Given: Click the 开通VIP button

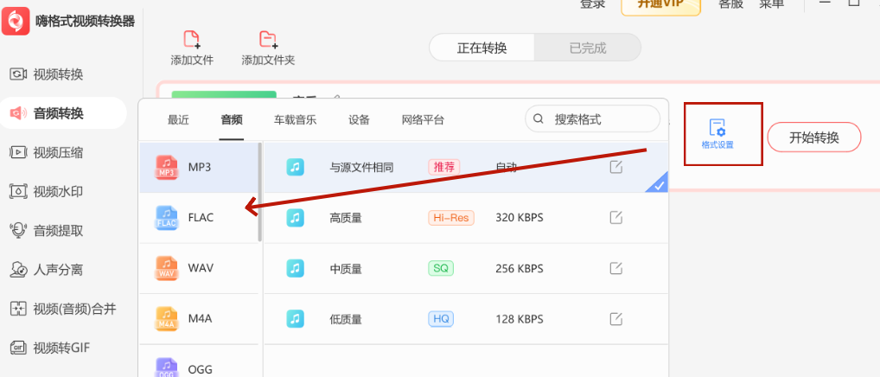Looking at the screenshot, I should coord(661,4).
